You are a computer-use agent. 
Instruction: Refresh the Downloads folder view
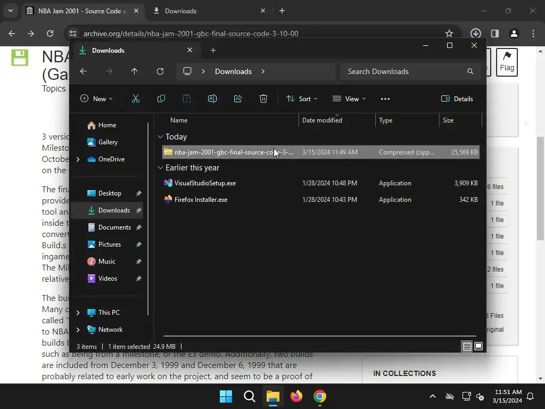pyautogui.click(x=160, y=71)
